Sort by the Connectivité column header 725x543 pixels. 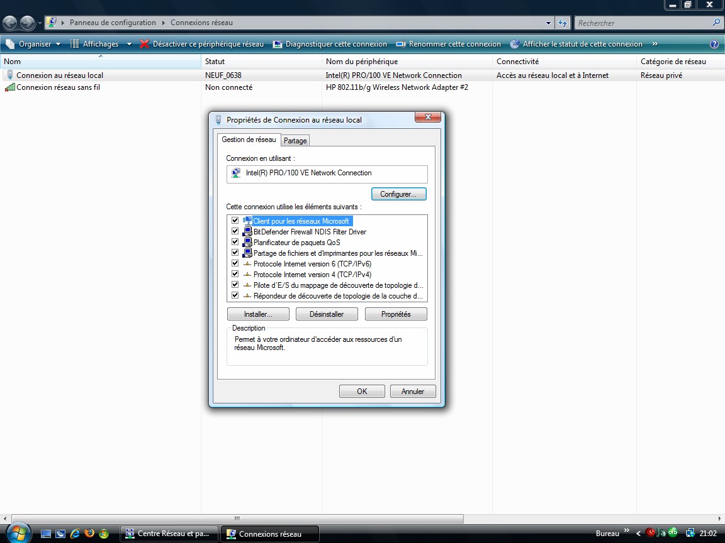565,62
